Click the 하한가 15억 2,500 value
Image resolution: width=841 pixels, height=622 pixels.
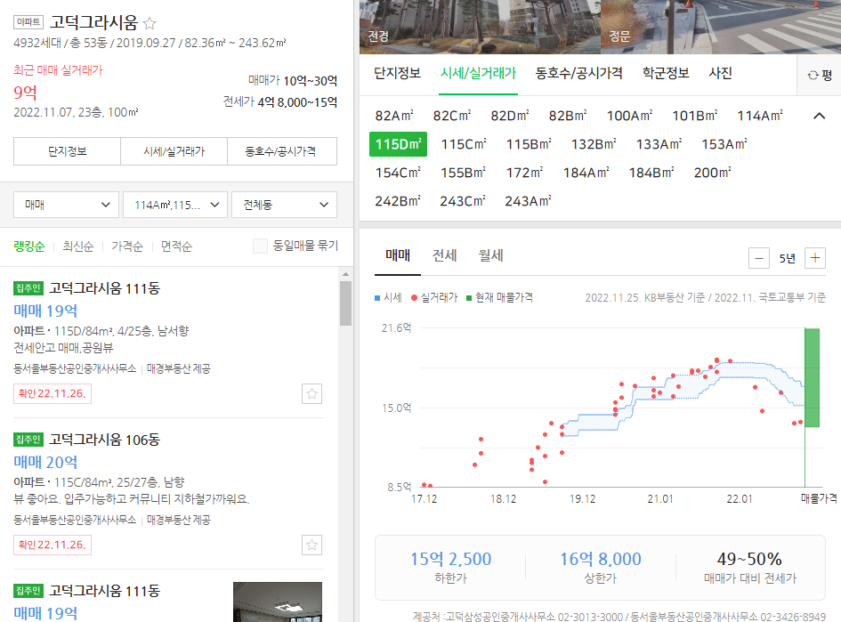coord(450,559)
